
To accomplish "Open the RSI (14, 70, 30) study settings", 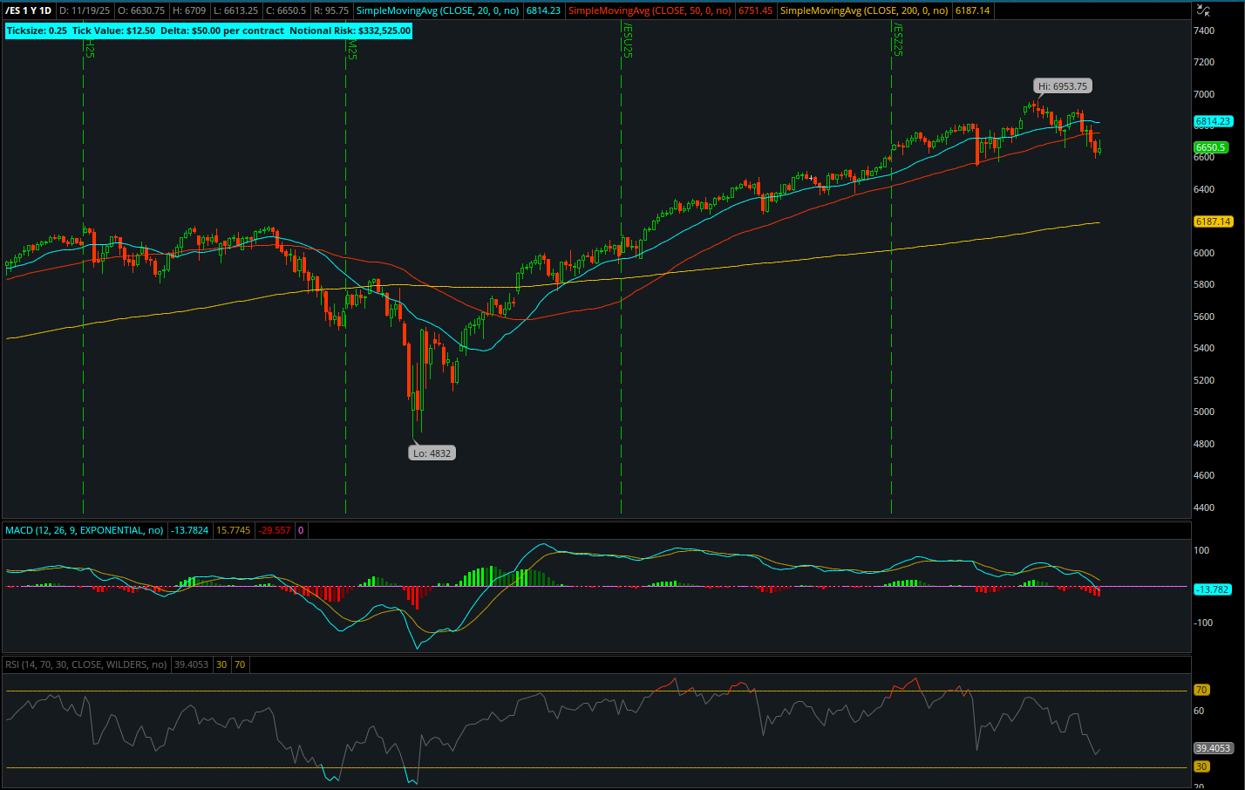I will tap(85, 664).
